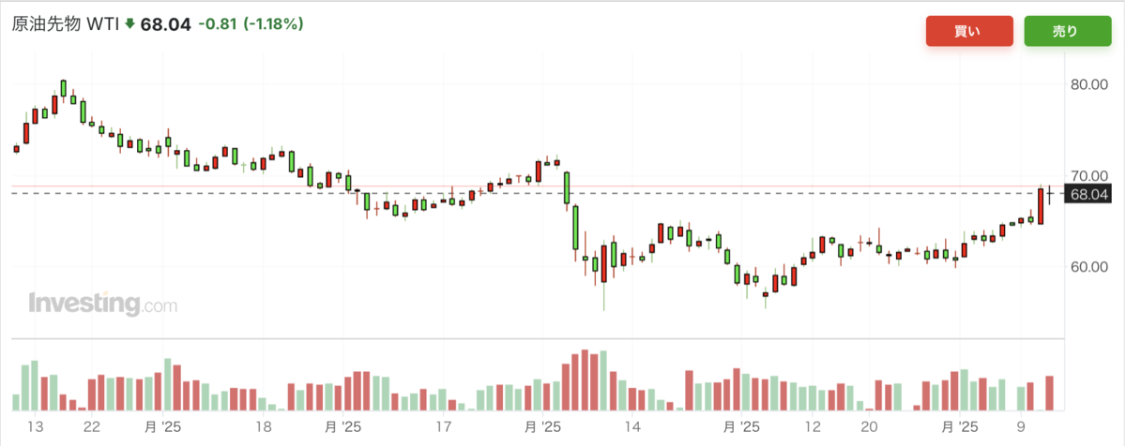Open the Investing.com watermark logo

pyautogui.click(x=102, y=304)
